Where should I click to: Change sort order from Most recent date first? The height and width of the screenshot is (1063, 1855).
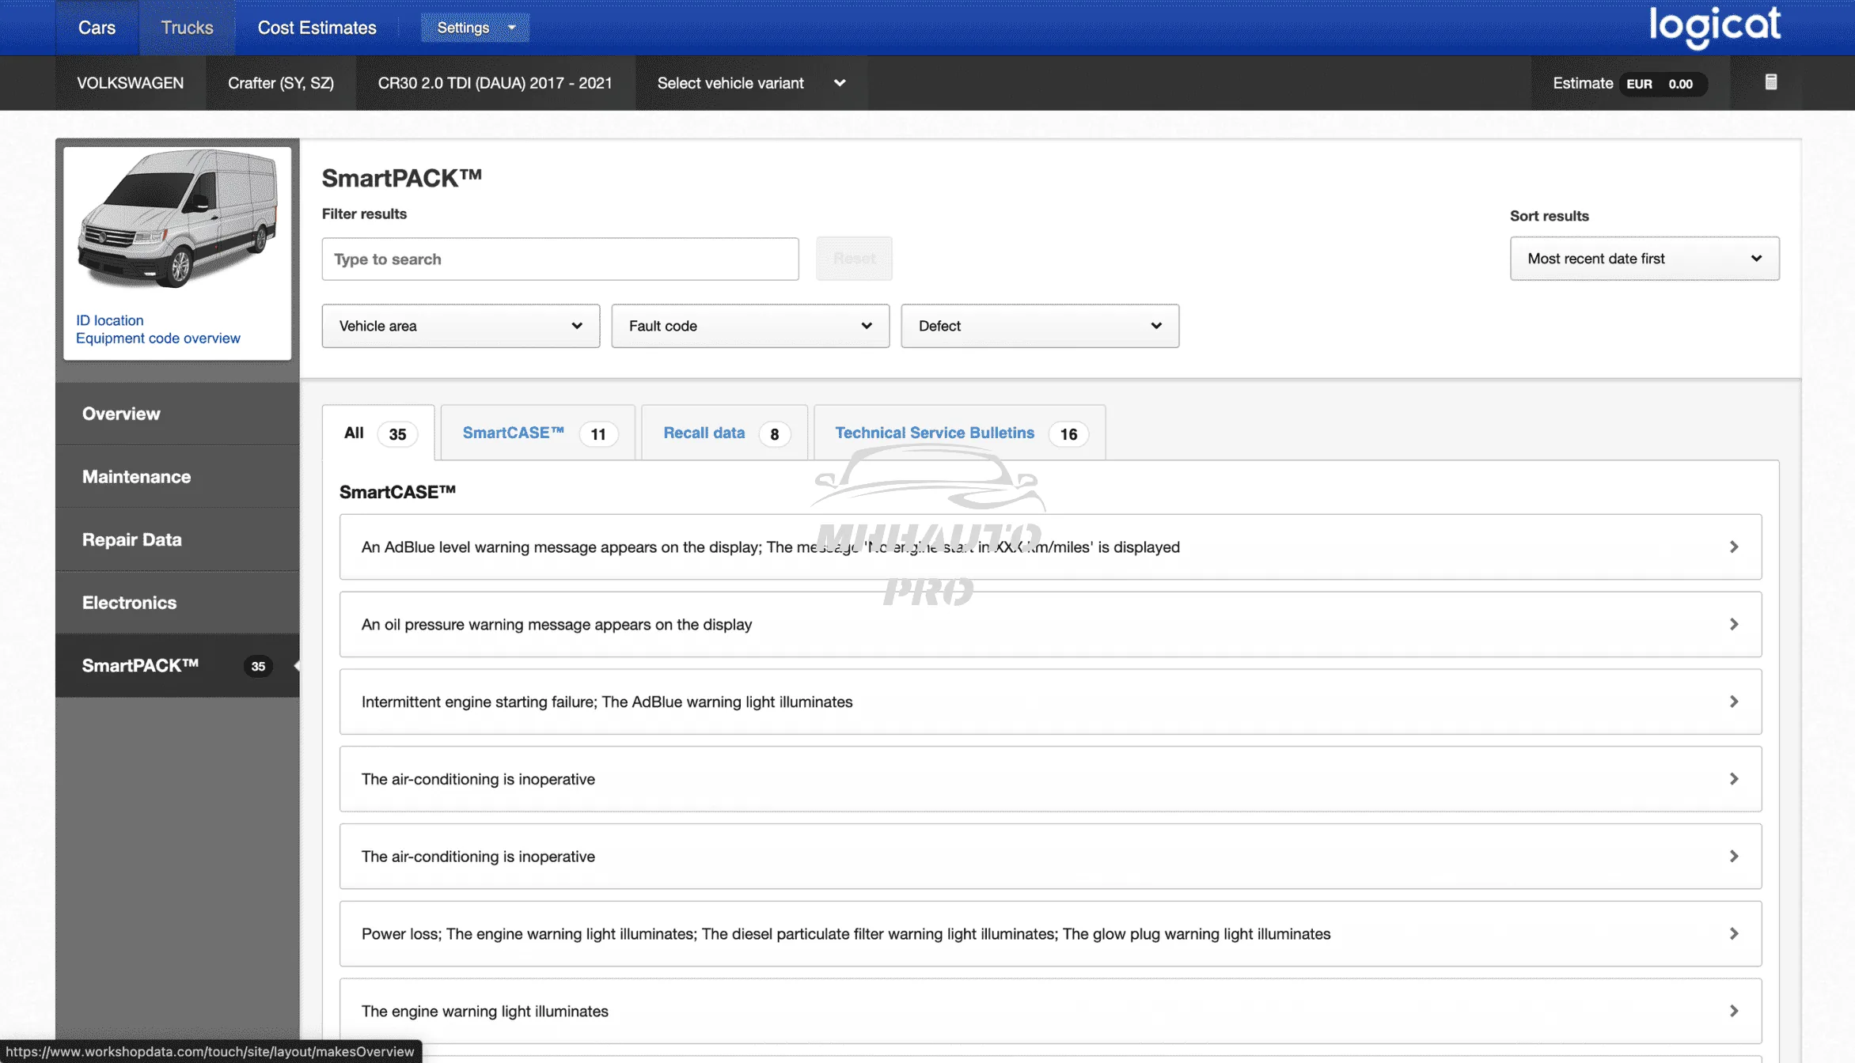(1644, 259)
